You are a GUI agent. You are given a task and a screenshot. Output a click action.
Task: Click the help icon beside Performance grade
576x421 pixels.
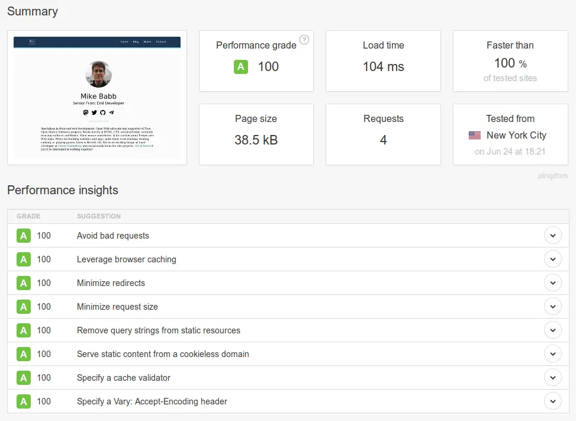[x=304, y=40]
